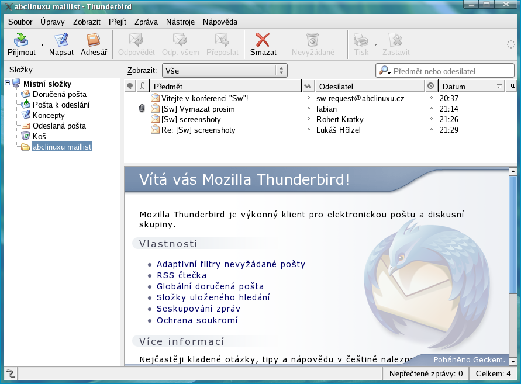Click the Odp. všem reply-all icon
Image resolution: width=521 pixels, height=384 pixels.
(180, 40)
